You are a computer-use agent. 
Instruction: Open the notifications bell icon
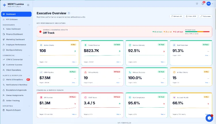tap(203, 4)
